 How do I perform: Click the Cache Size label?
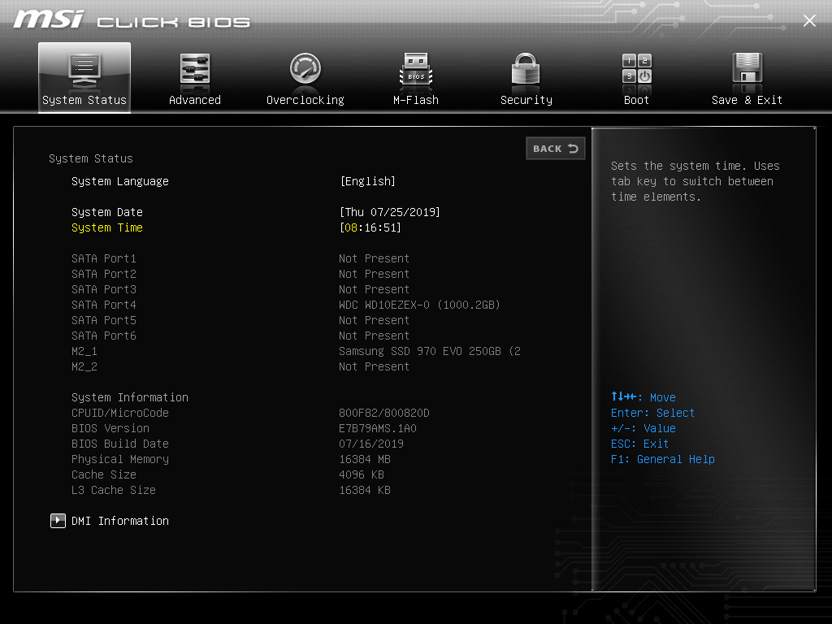[x=104, y=474]
